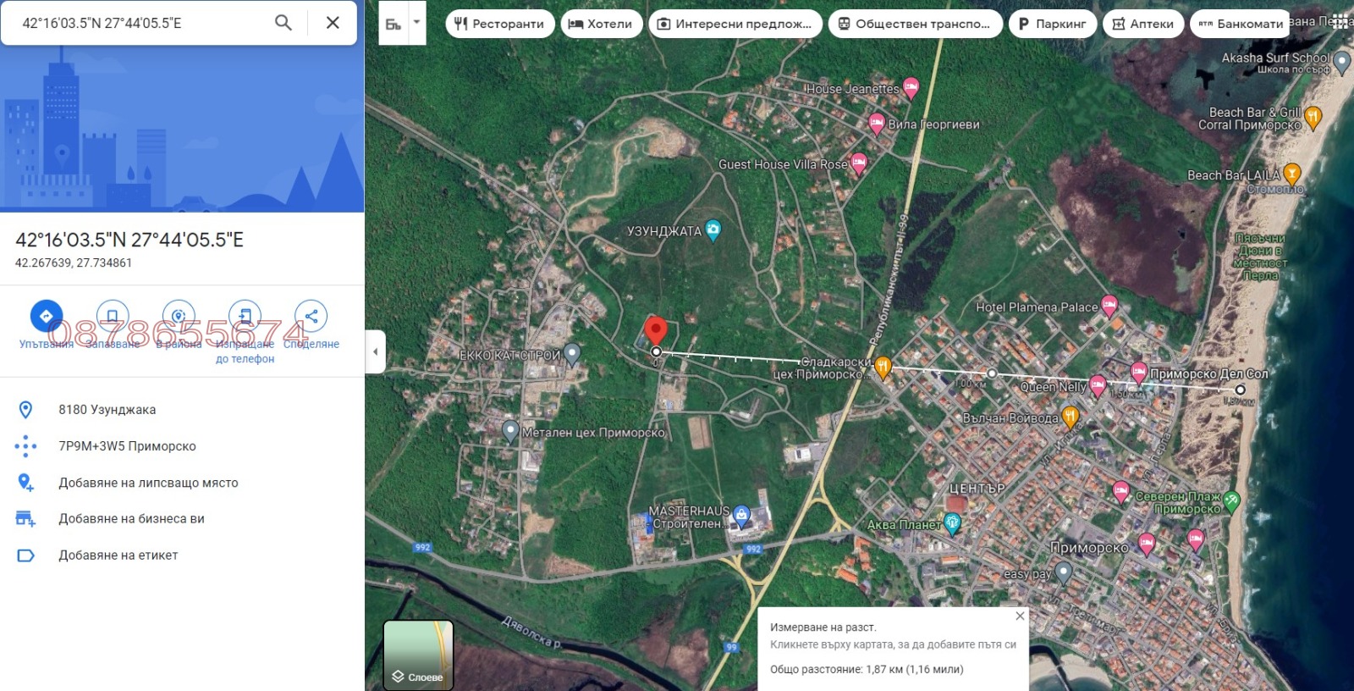Switch map type via Слоеве thumbnail

click(418, 655)
